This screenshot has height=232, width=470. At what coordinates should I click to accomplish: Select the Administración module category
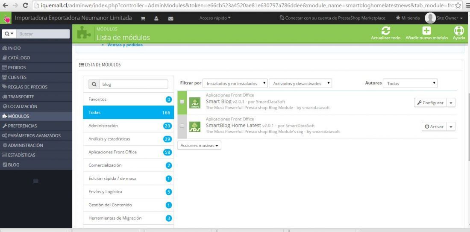coord(128,126)
